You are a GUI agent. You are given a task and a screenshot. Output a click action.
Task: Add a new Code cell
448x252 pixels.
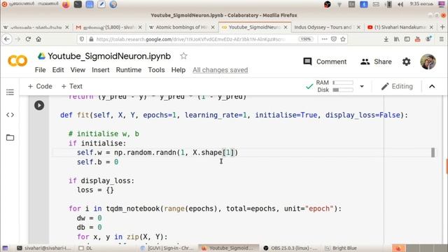[x=40, y=86]
